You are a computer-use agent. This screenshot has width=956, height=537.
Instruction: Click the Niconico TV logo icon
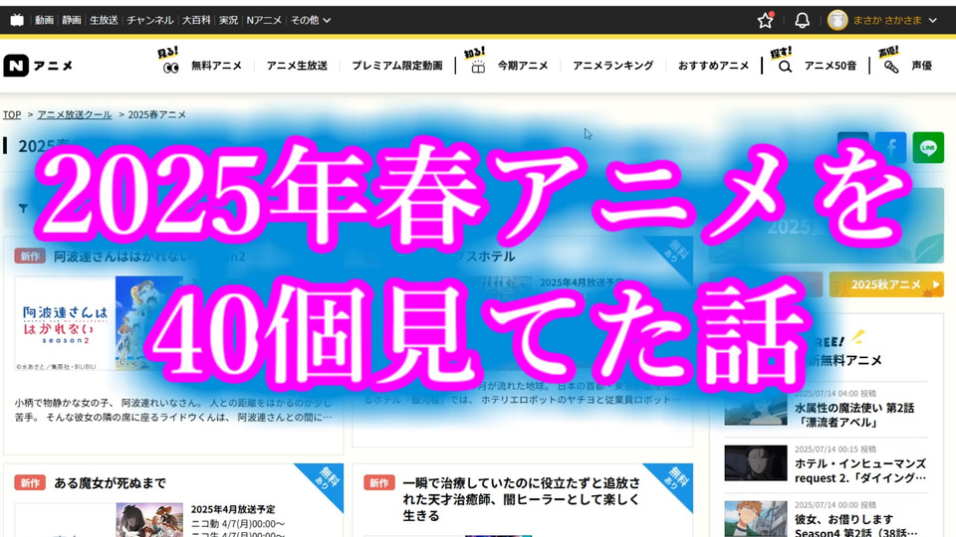click(17, 20)
